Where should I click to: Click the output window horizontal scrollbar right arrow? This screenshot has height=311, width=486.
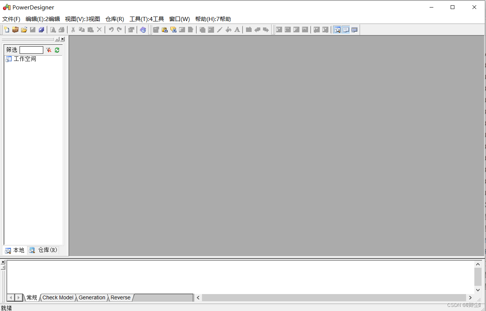470,297
